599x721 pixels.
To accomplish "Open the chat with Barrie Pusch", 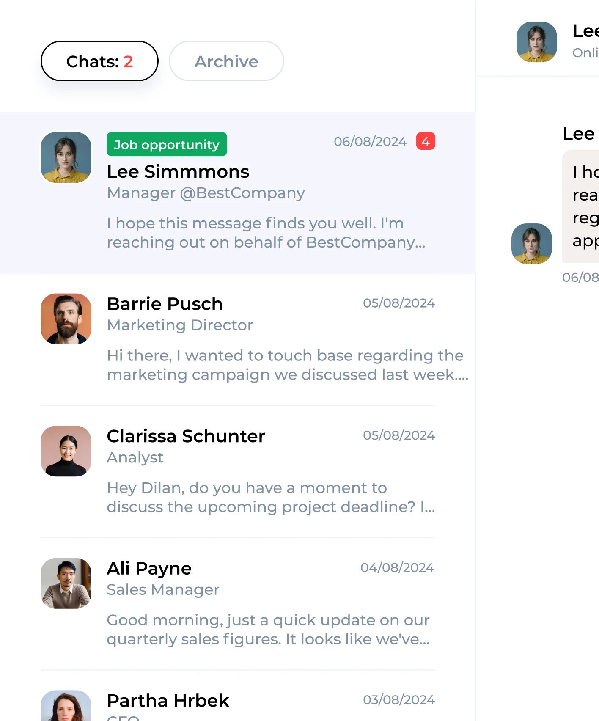I will [237, 338].
